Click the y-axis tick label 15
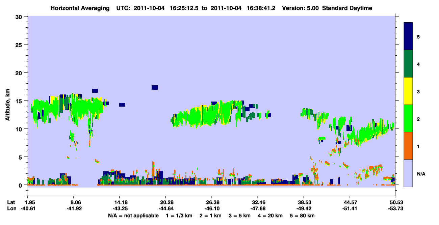Screen dimensions: 439x225 tap(19, 101)
